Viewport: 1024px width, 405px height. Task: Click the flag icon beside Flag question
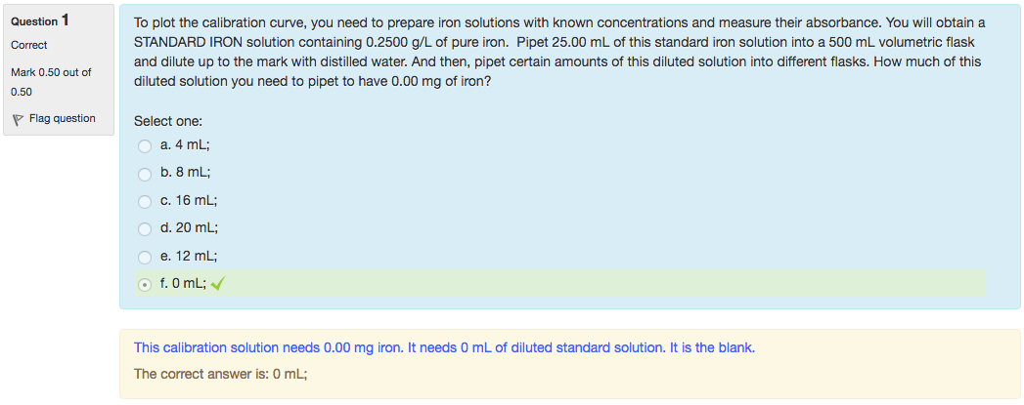coord(17,119)
